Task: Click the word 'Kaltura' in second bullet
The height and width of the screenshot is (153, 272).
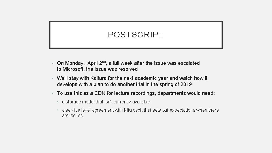Action: coord(98,78)
